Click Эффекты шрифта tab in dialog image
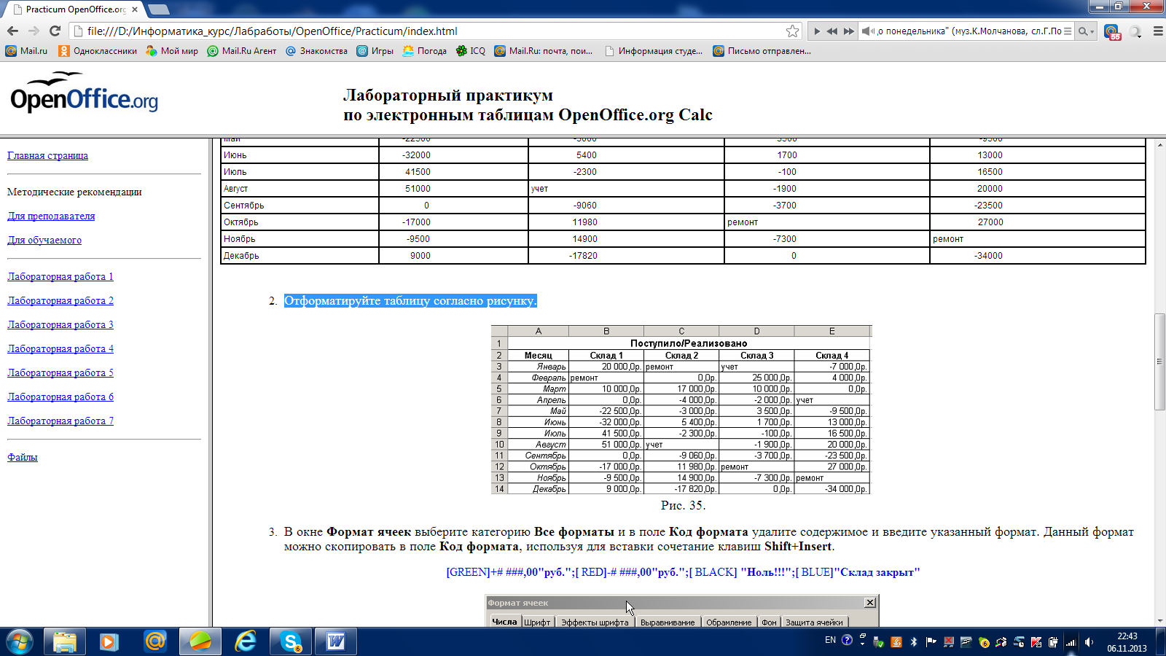 tap(595, 622)
